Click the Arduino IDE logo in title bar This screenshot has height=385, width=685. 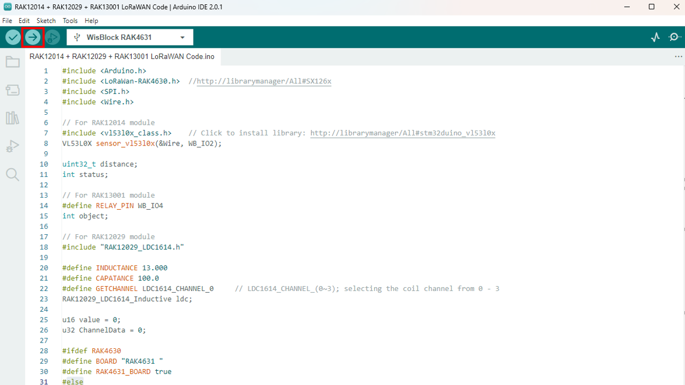click(x=7, y=7)
